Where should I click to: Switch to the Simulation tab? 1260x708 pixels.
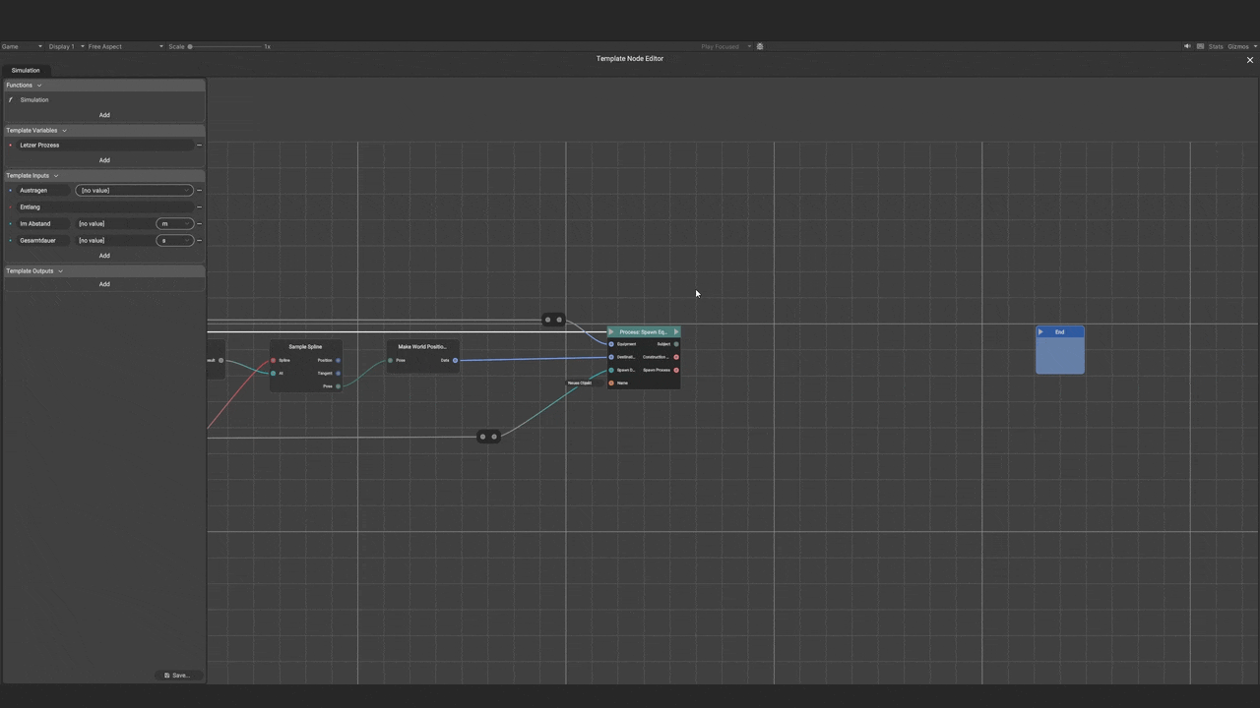26,70
